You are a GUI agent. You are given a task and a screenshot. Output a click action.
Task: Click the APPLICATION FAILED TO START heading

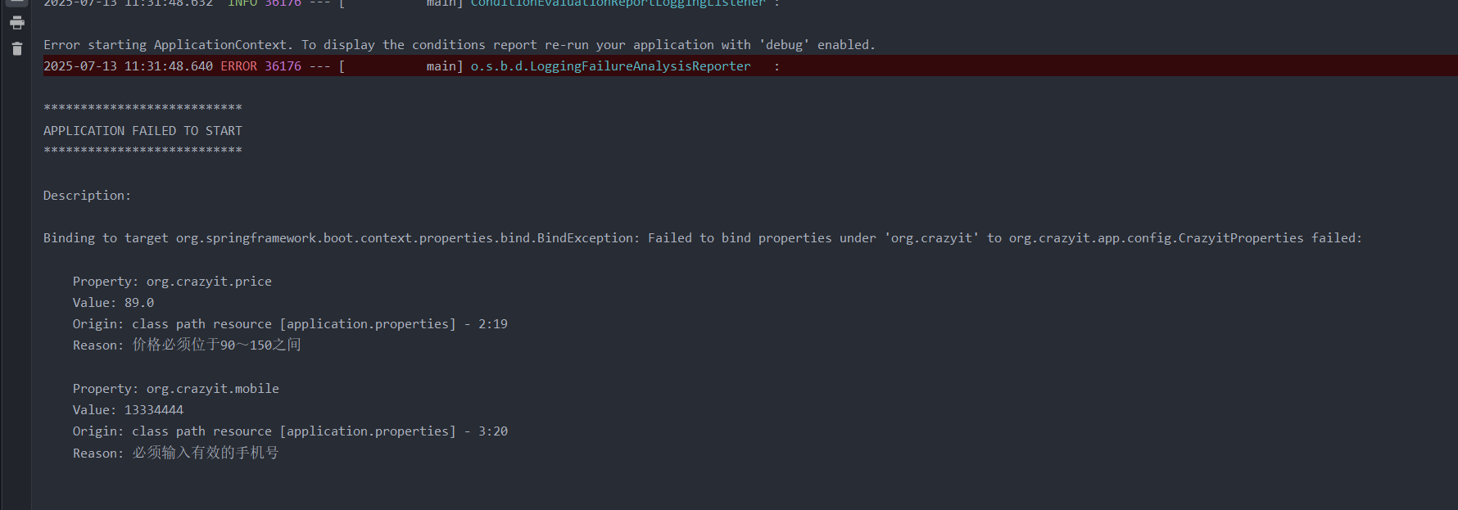[x=143, y=131]
